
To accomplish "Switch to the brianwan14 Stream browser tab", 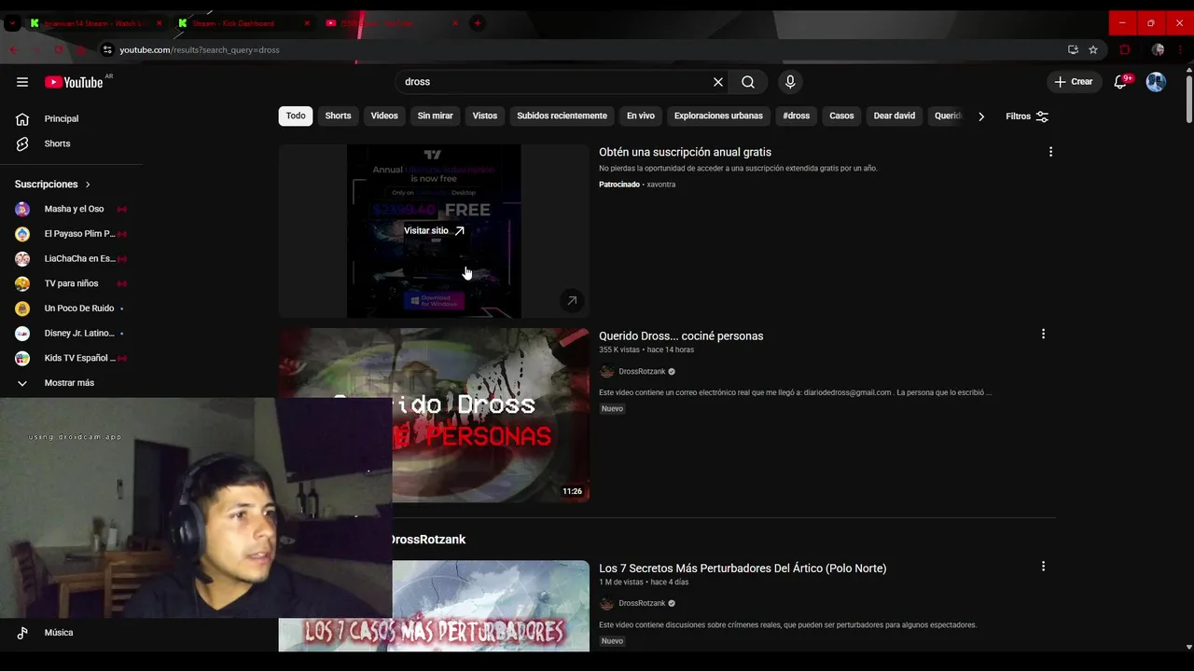I will click(x=93, y=22).
